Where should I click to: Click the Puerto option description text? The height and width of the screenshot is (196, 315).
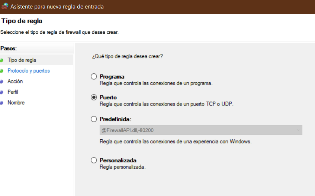(x=167, y=104)
